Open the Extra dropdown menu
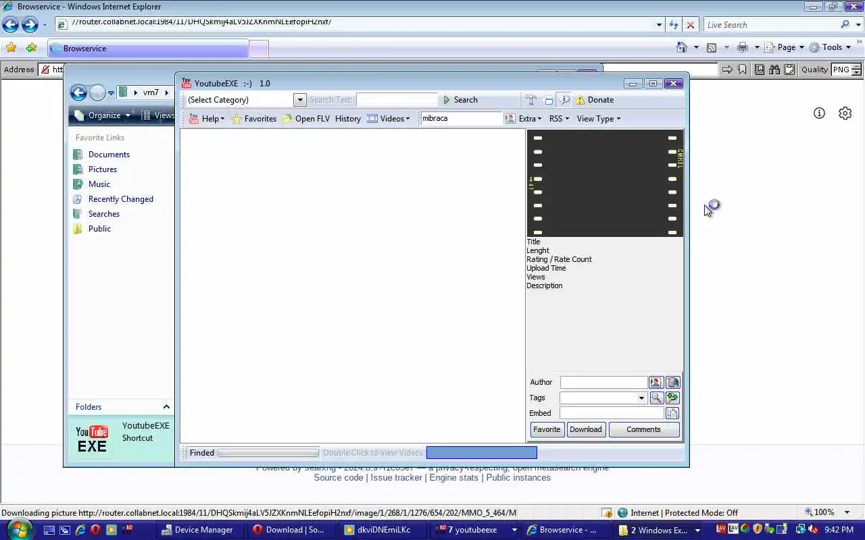Viewport: 865px width, 540px height. (530, 119)
